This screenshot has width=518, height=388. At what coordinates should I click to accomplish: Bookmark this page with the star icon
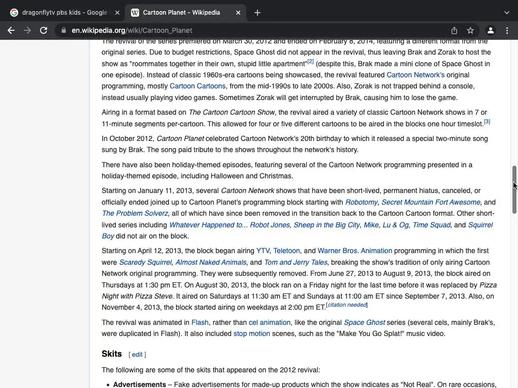point(470,30)
